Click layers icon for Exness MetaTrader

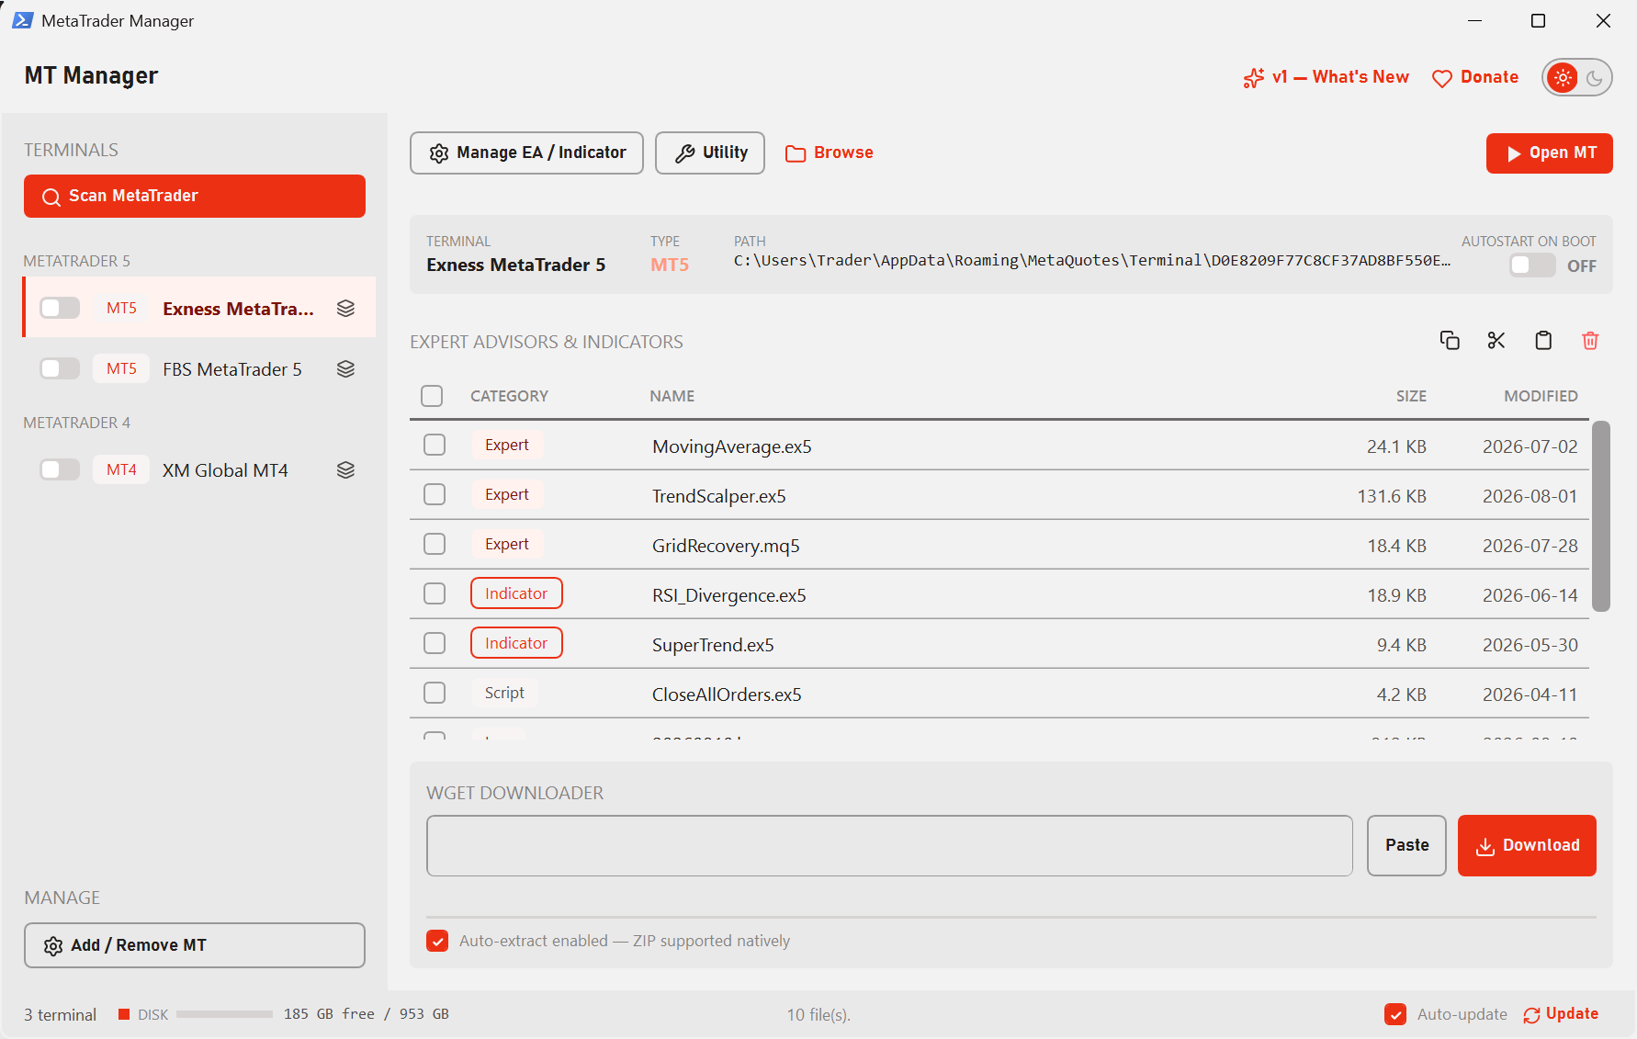(x=345, y=309)
